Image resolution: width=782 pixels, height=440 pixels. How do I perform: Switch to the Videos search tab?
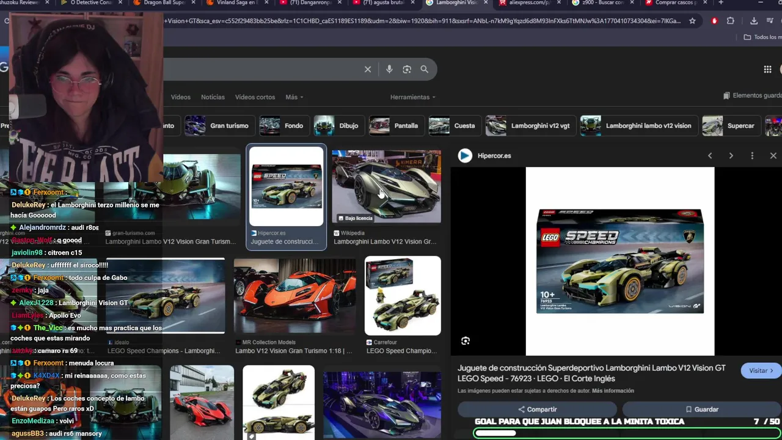click(181, 97)
